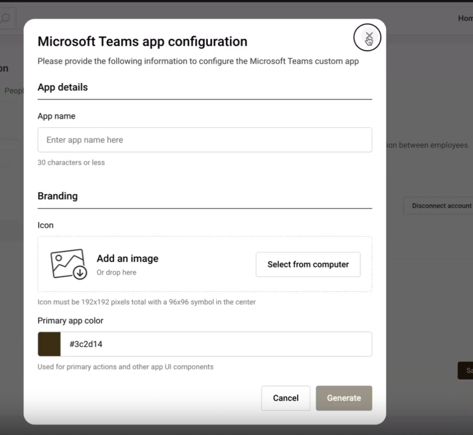Open the primary app color swatch

pos(49,344)
